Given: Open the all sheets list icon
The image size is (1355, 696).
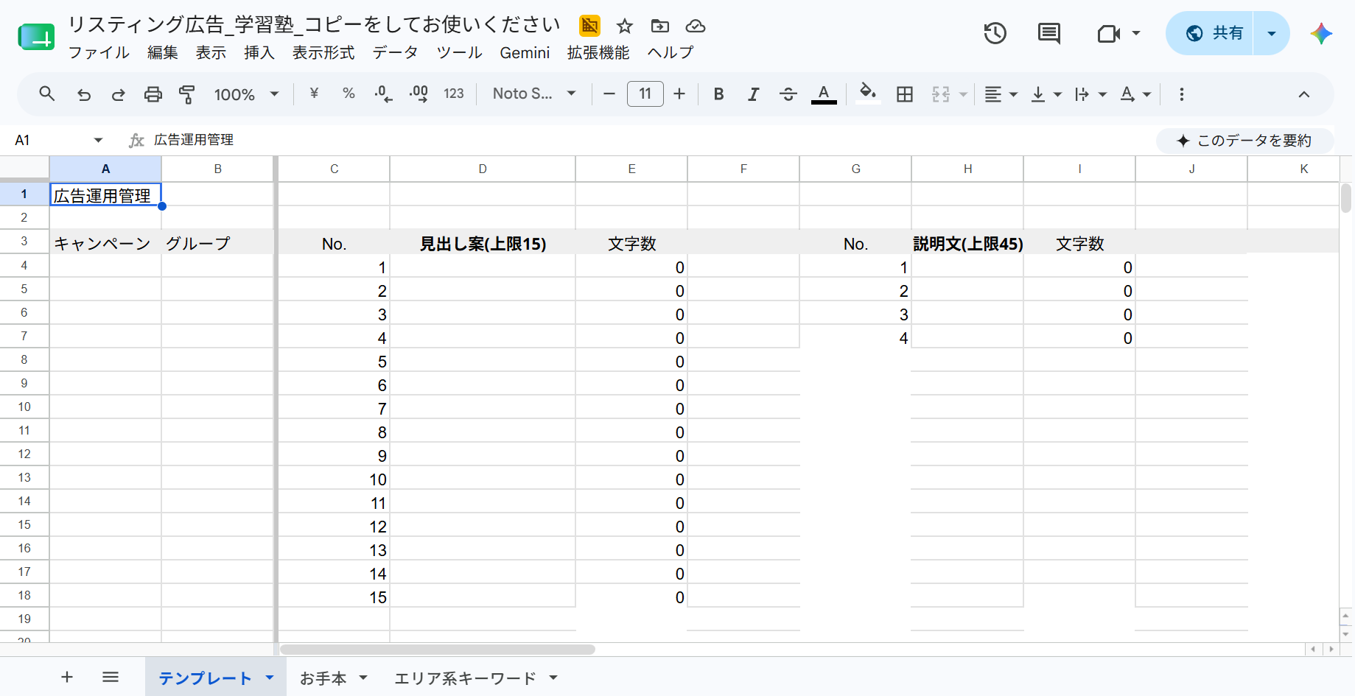Looking at the screenshot, I should [111, 677].
